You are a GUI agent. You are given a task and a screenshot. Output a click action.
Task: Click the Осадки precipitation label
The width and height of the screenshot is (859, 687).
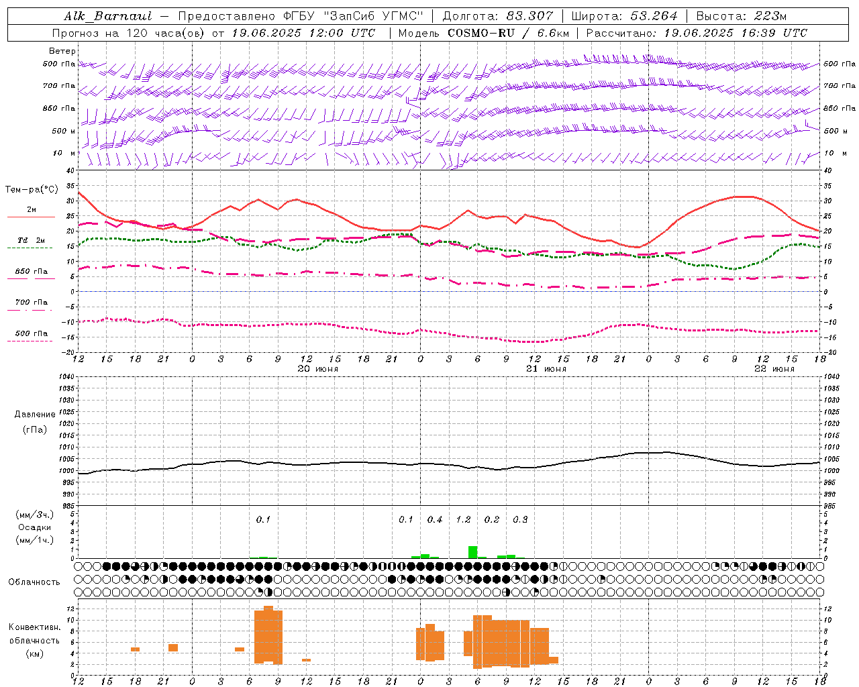tap(35, 527)
